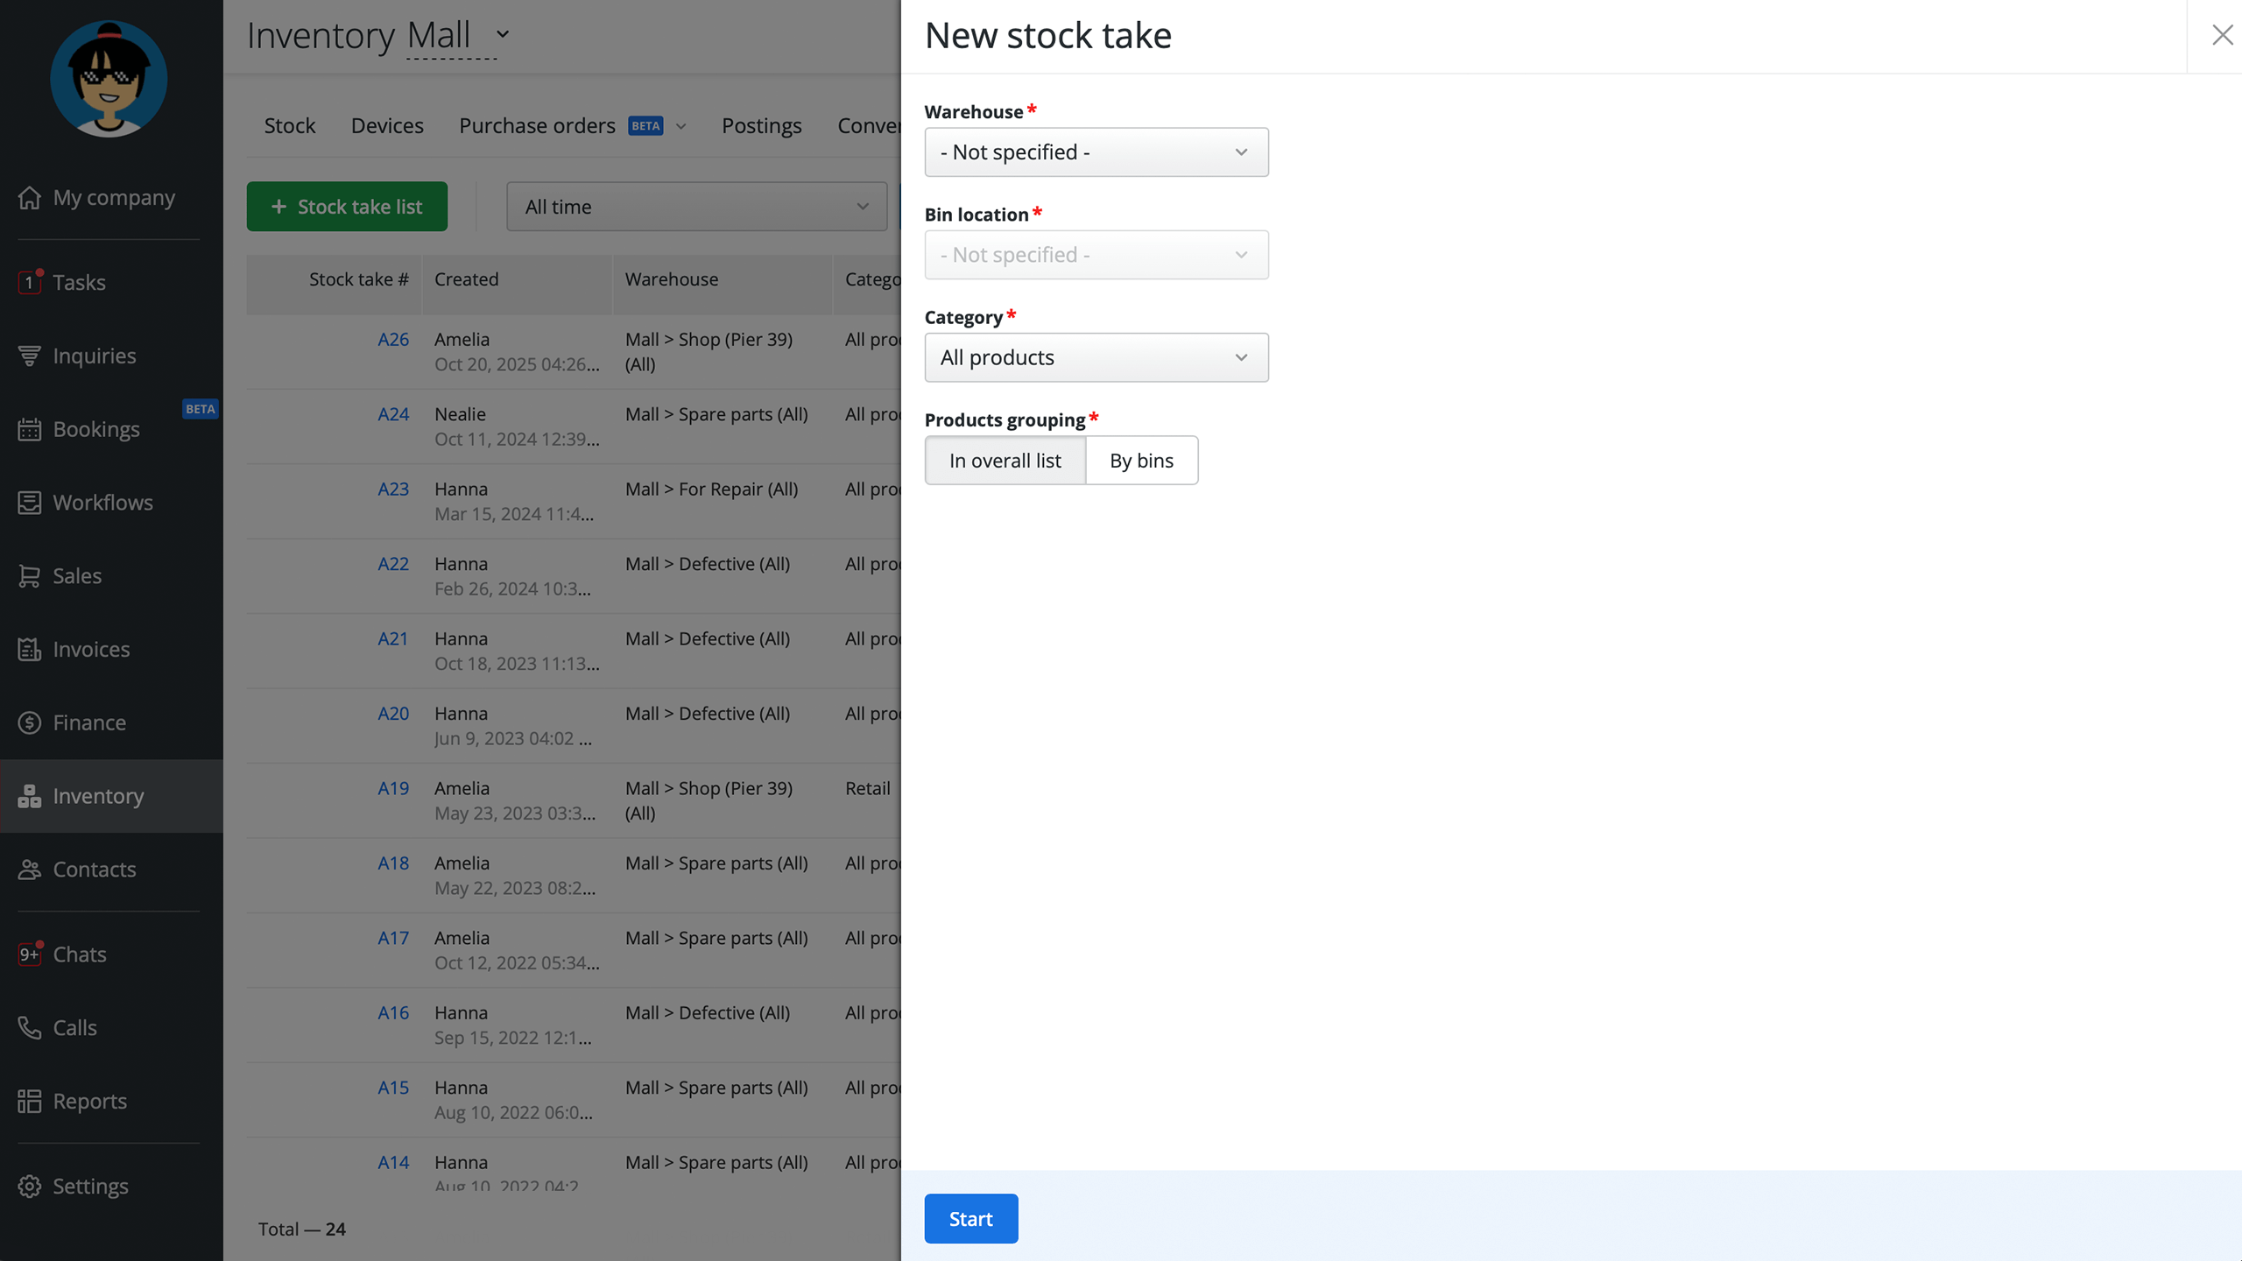The image size is (2242, 1261).
Task: Click the Inquiries funnel icon
Action: coord(30,356)
